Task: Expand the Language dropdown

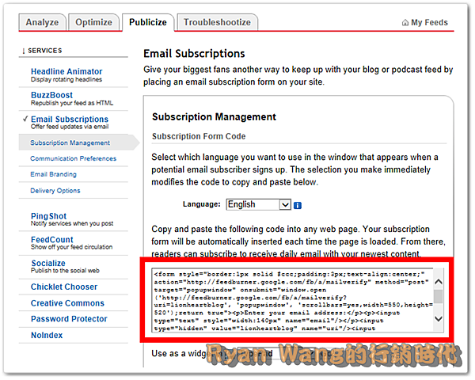Action: click(x=259, y=204)
